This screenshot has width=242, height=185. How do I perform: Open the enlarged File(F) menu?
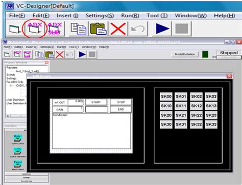tap(17, 16)
